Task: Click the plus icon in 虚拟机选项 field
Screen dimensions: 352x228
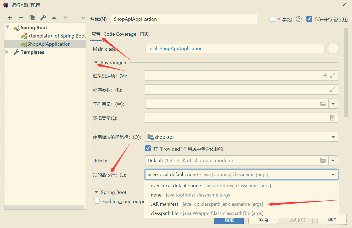Action: pyautogui.click(x=325, y=76)
